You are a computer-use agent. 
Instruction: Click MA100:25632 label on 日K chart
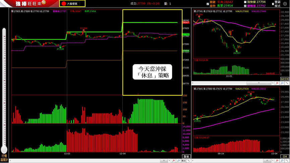click(259, 89)
